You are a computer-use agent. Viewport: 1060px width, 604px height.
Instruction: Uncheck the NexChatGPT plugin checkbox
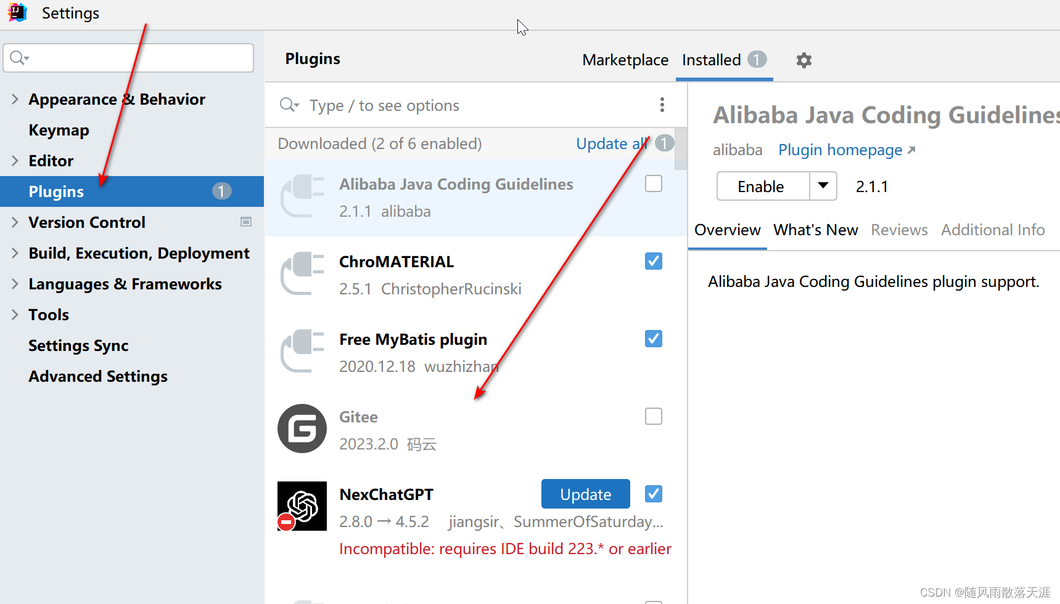click(x=654, y=494)
